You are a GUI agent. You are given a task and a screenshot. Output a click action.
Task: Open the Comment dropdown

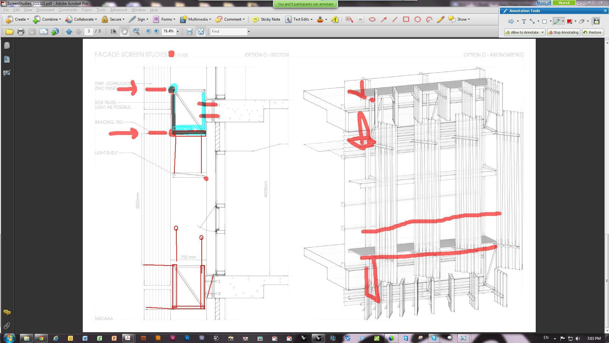coord(230,19)
